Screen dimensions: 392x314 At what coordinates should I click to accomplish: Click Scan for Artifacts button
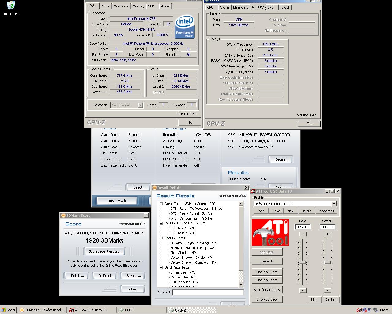tap(267, 290)
